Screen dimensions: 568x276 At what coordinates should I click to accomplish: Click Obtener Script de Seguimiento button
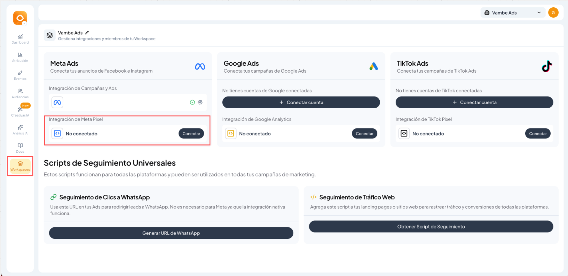click(431, 227)
